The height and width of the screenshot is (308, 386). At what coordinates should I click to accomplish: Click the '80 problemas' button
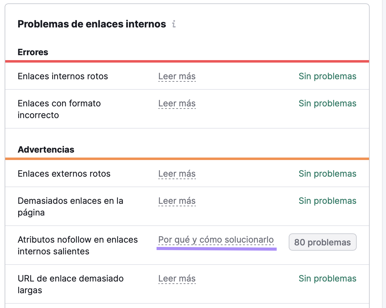(322, 242)
